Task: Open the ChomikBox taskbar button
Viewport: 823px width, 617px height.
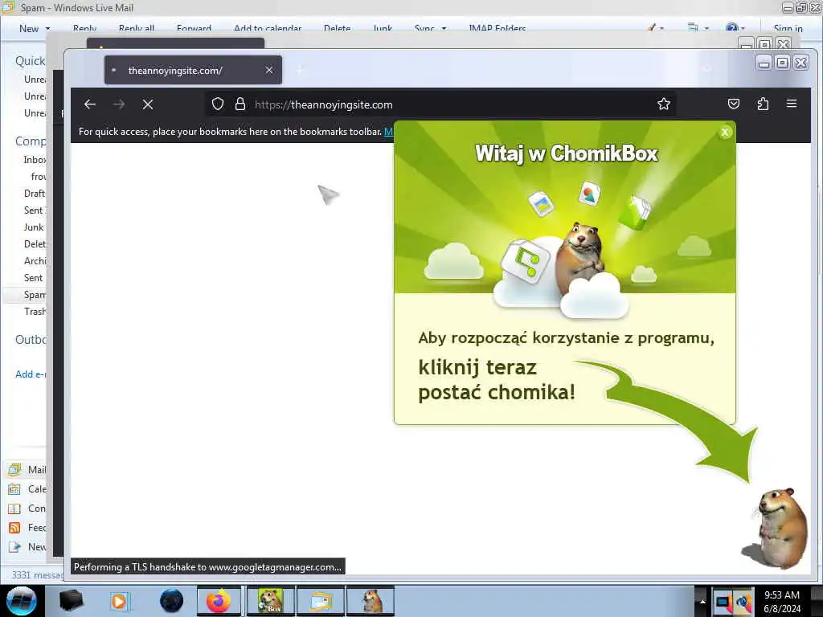Action: click(x=271, y=601)
